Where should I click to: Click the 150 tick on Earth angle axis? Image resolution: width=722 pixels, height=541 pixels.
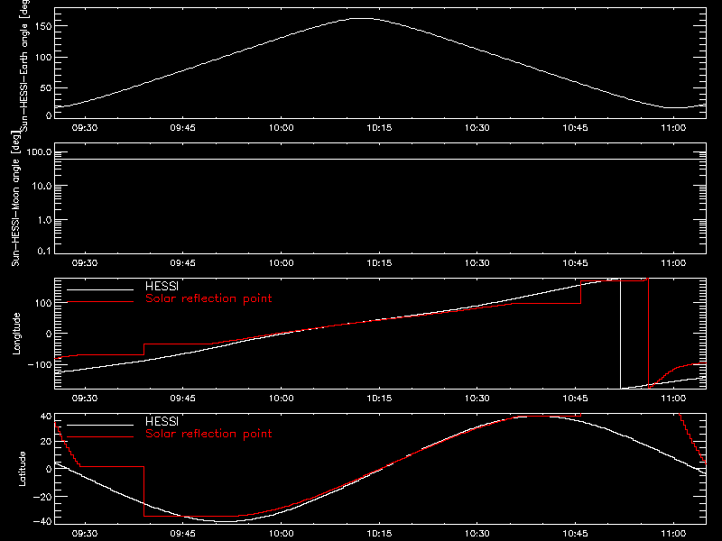43,26
